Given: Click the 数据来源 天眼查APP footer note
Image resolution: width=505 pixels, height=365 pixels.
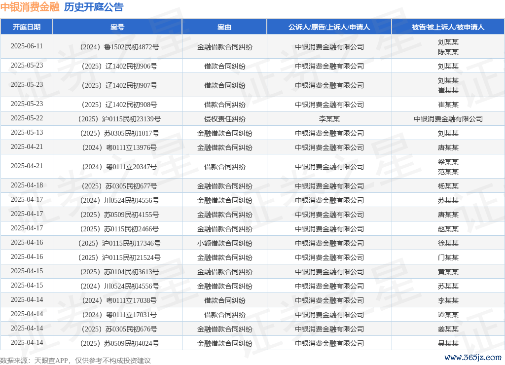Looking at the screenshot, I should click(75, 360).
